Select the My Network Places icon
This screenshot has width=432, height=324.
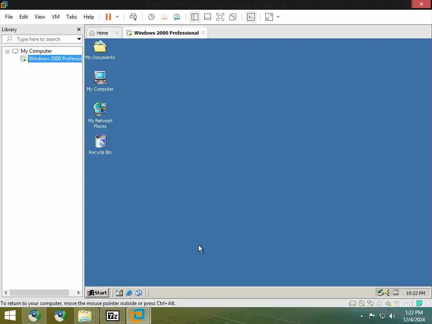pos(100,116)
